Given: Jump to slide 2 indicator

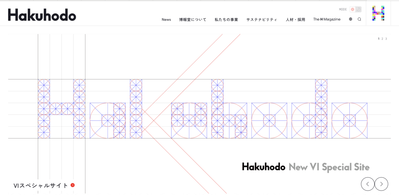Looking at the screenshot, I should 382,39.
